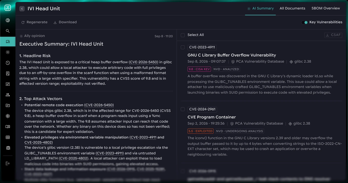Viewport: 348px width, 183px height.
Task: Open the balance scales sidebar icon
Action: pyautogui.click(x=8, y=148)
